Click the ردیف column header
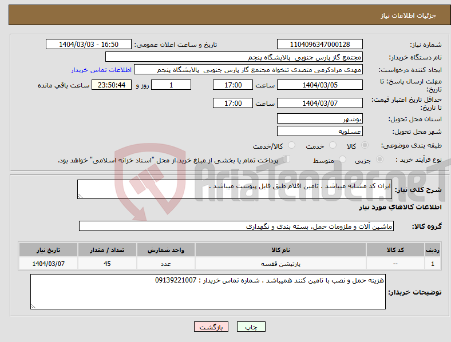451x342 pixels. (433, 250)
